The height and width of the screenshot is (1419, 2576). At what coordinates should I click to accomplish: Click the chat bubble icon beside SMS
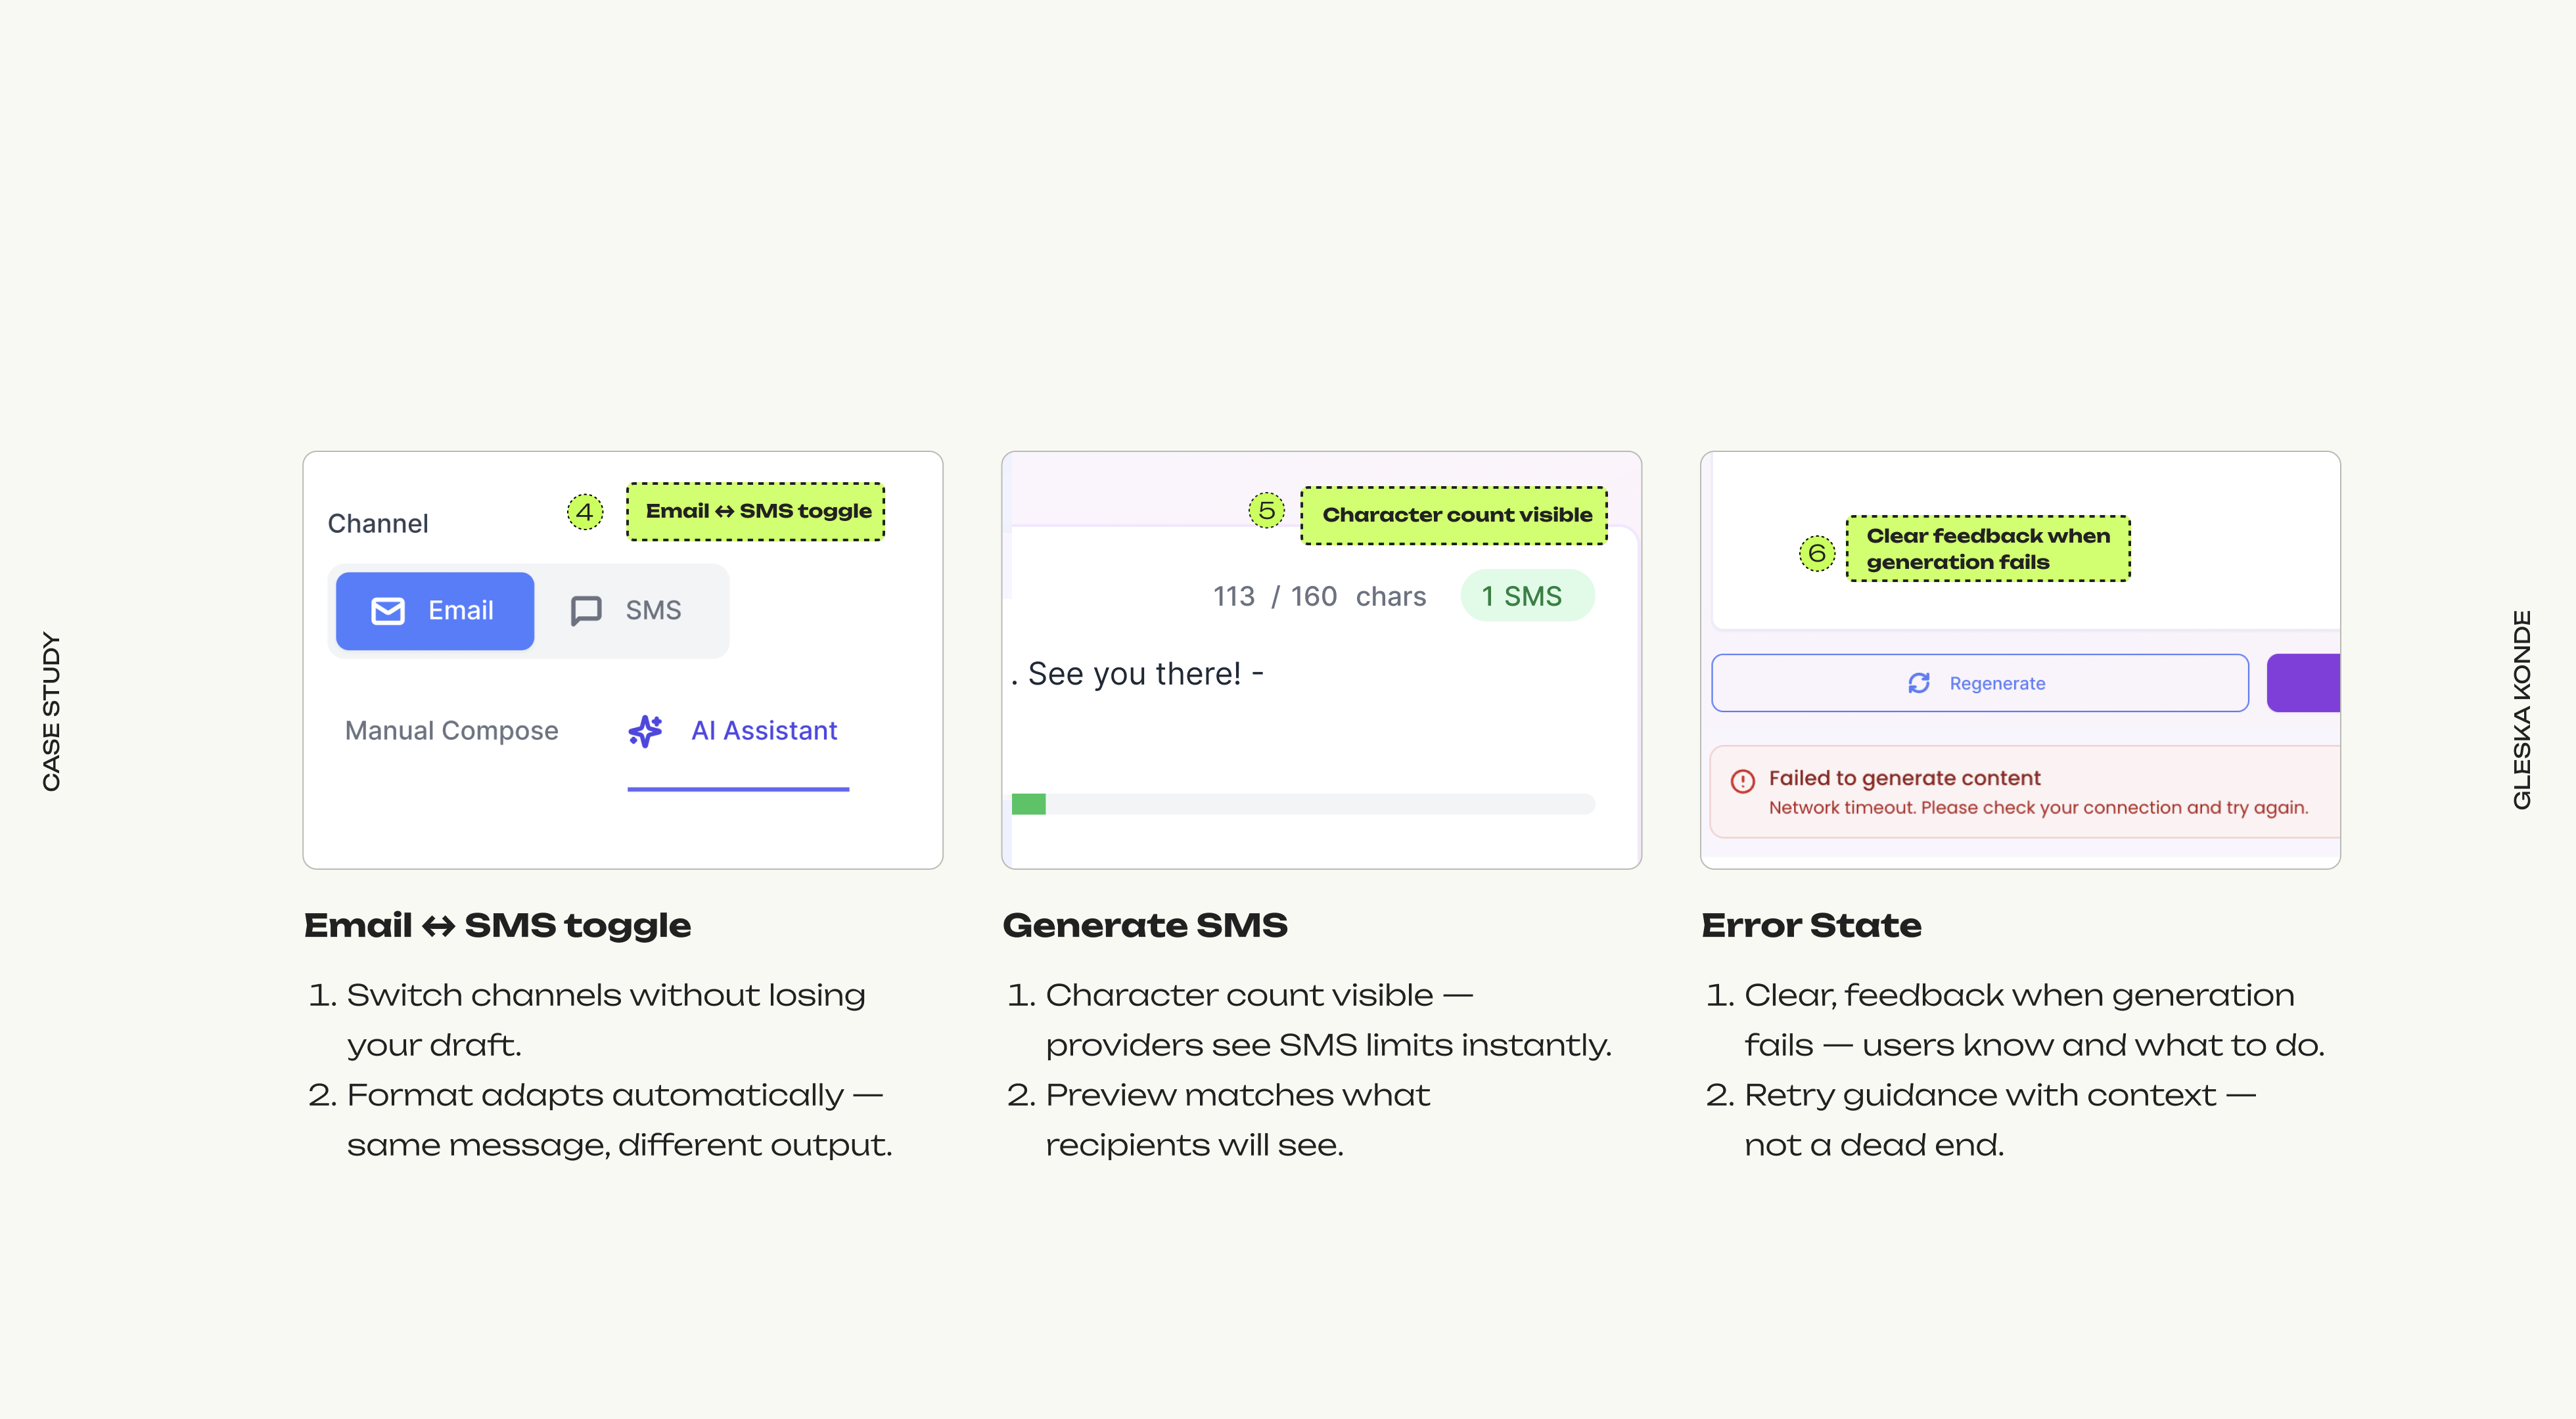coord(586,611)
